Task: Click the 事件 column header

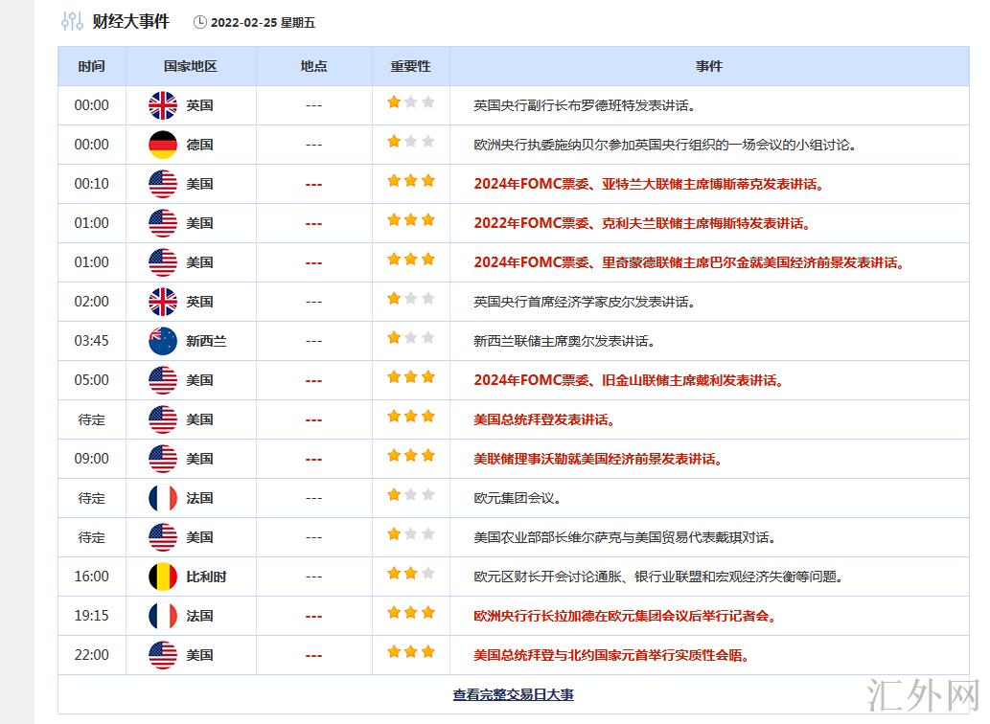Action: [x=709, y=66]
